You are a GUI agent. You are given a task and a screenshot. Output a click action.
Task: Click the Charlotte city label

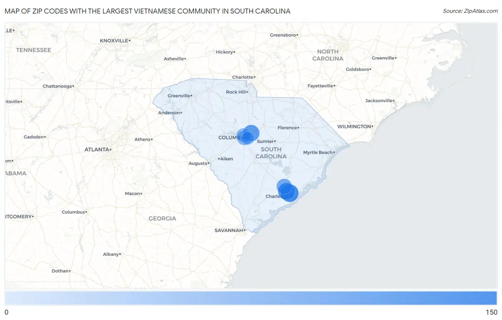click(243, 77)
